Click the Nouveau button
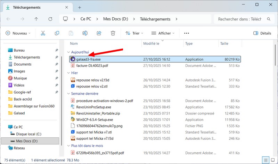This screenshot has width=278, height=164. tap(18, 33)
